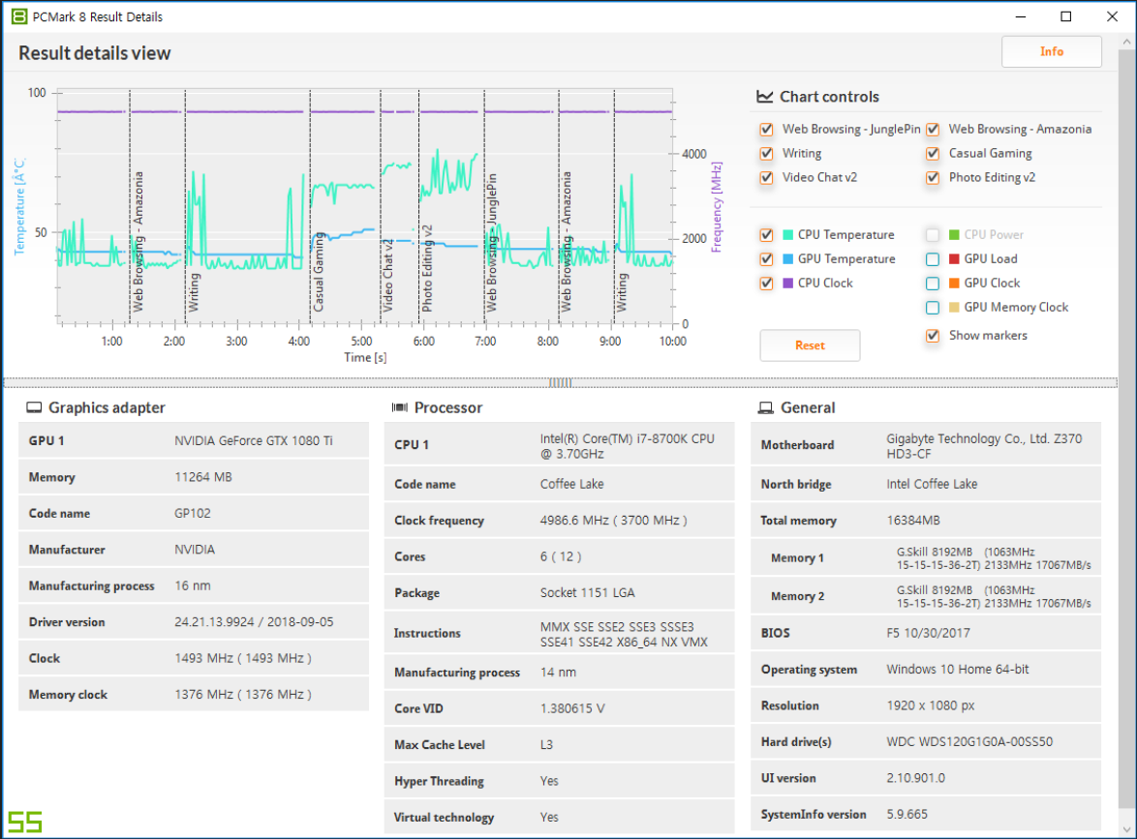Click the green CPU Power color swatch

click(x=954, y=235)
